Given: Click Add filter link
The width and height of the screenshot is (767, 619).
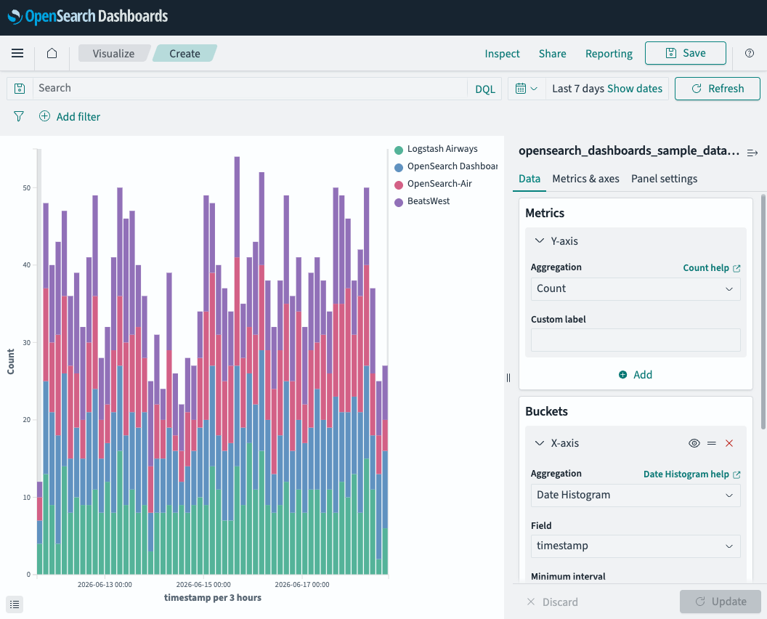Looking at the screenshot, I should (x=78, y=116).
